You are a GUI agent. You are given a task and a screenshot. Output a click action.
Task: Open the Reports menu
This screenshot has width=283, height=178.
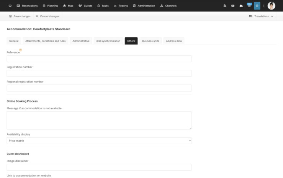pos(121,6)
